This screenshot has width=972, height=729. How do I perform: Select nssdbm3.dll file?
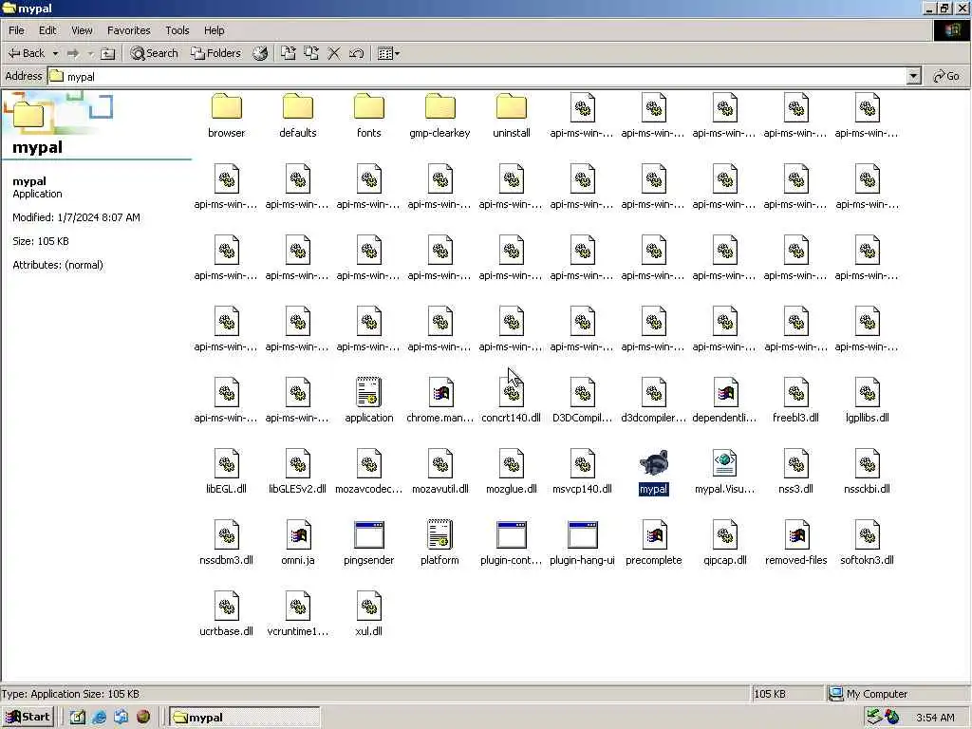tap(226, 543)
